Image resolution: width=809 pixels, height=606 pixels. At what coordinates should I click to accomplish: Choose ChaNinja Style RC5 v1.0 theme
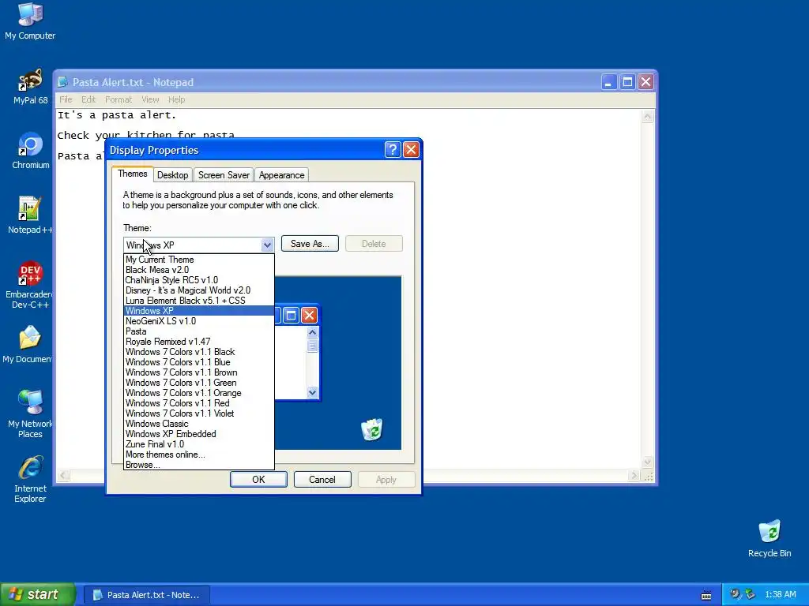point(199,280)
